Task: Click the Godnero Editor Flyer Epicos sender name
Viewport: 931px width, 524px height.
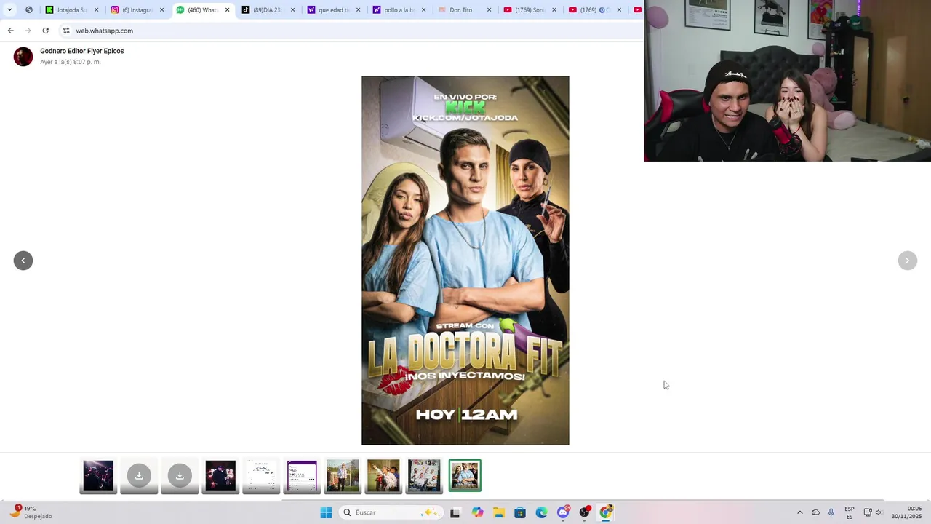Action: pos(81,51)
